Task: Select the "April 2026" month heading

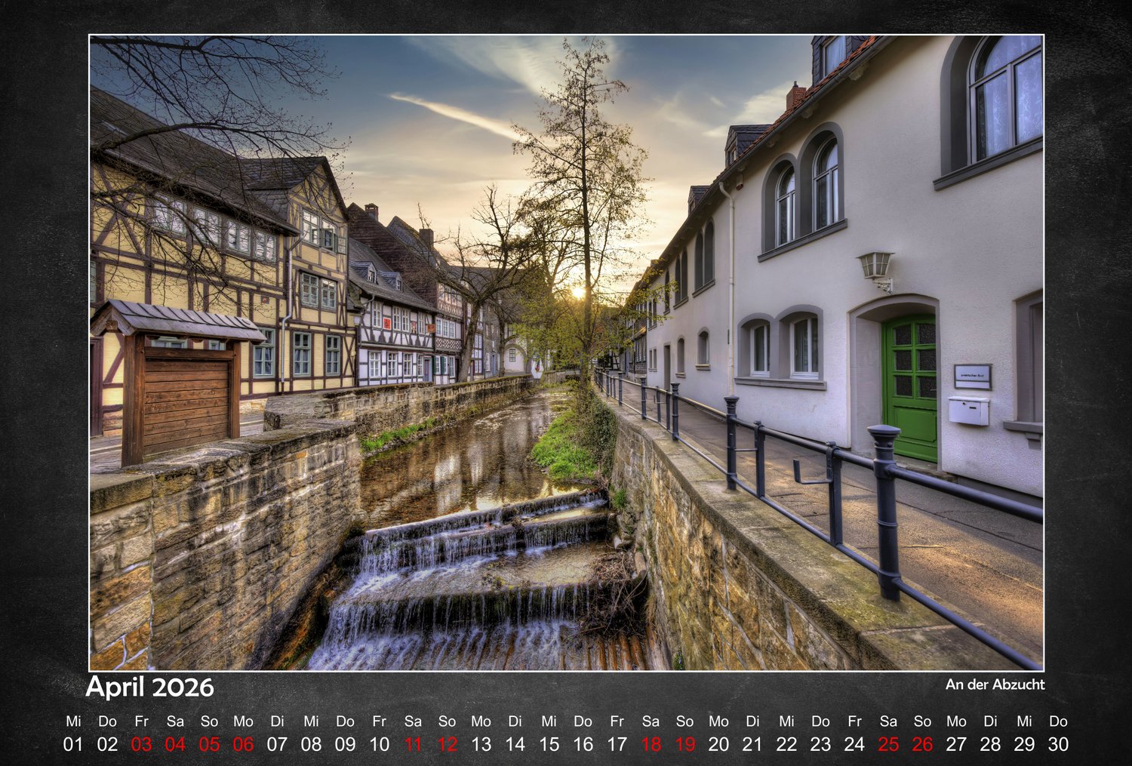Action: point(149,688)
